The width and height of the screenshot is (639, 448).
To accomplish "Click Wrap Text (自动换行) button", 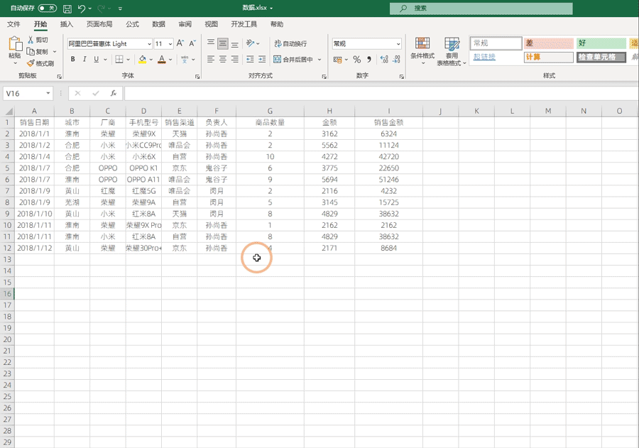I will click(290, 43).
